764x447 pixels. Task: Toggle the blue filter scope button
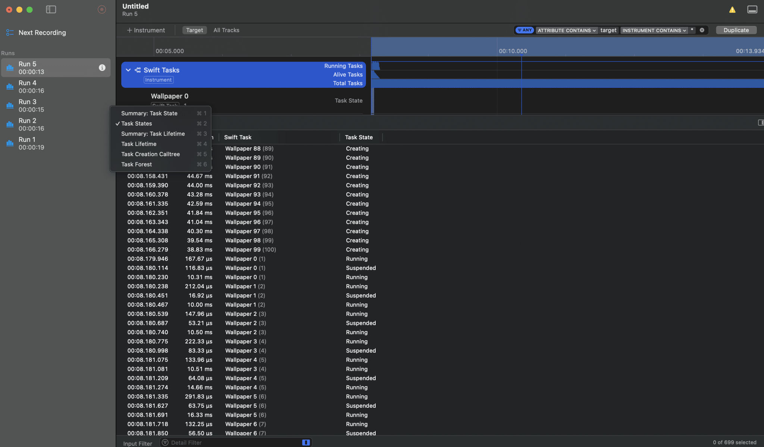point(306,443)
